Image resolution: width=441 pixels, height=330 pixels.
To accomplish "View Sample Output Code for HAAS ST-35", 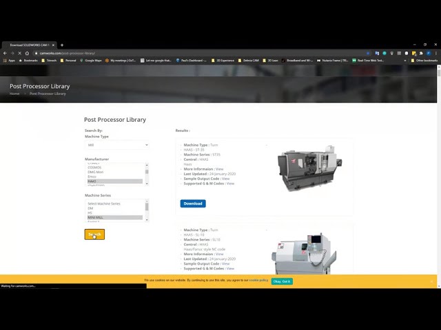I will click(x=225, y=179).
